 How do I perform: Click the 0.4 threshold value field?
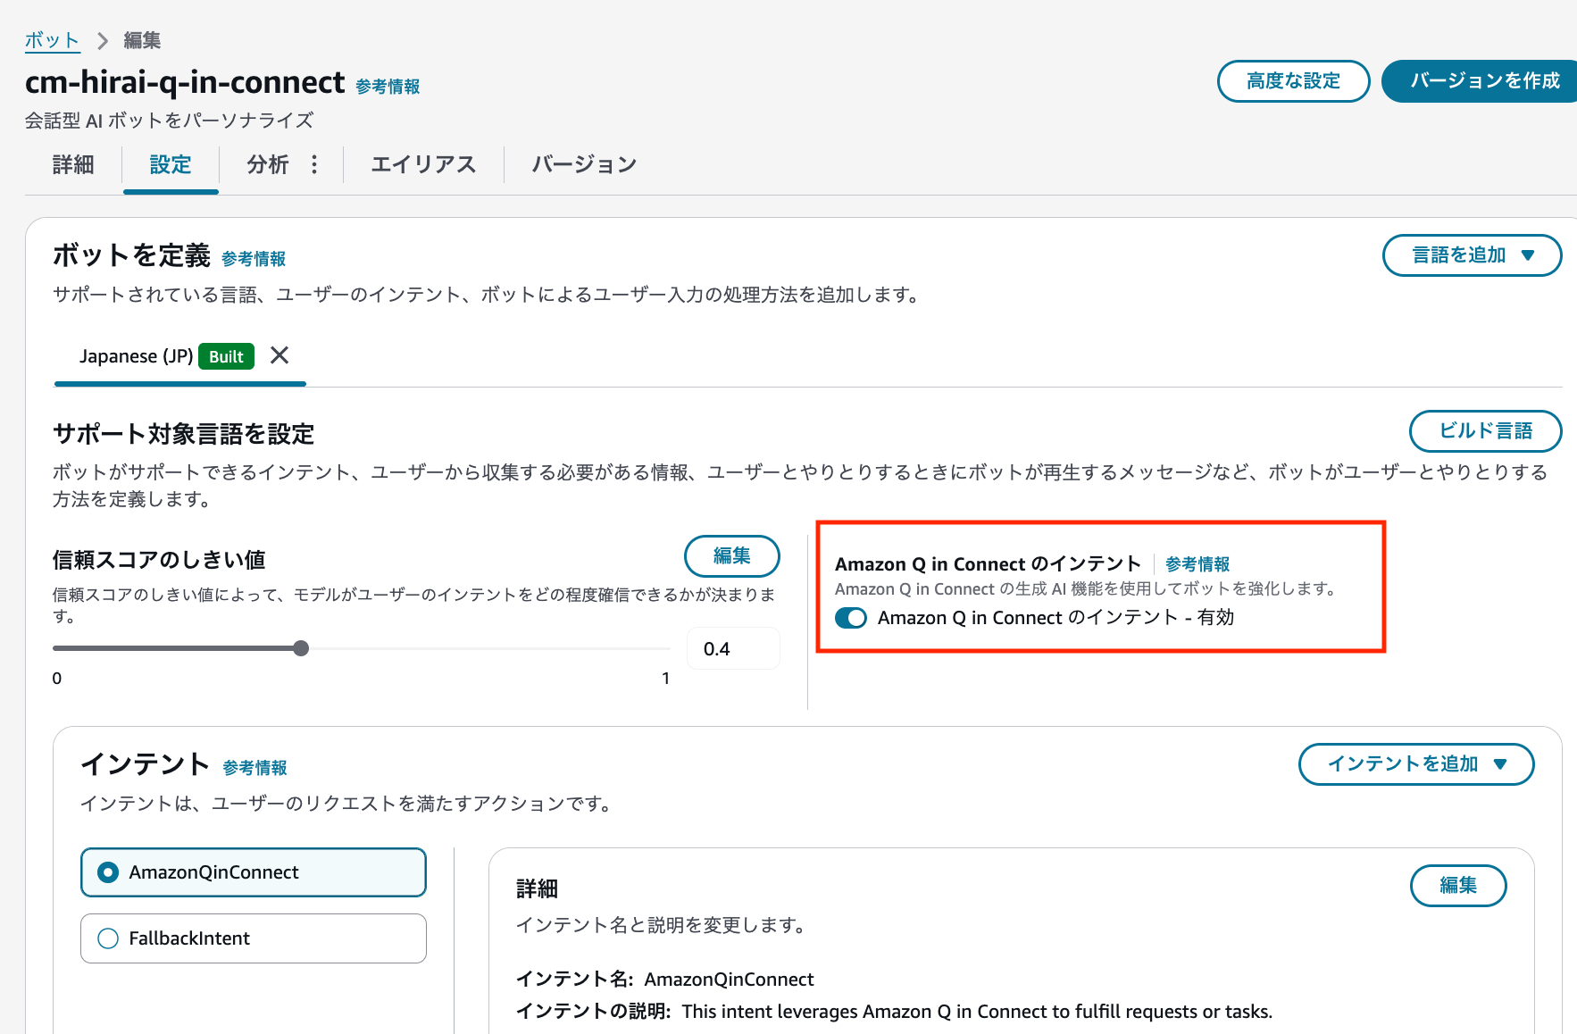pos(733,649)
